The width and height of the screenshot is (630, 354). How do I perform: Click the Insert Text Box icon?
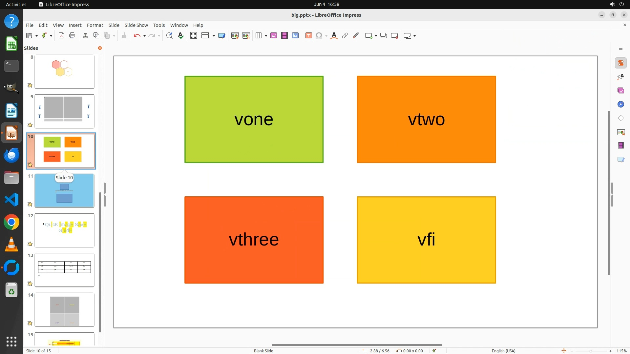tap(308, 36)
